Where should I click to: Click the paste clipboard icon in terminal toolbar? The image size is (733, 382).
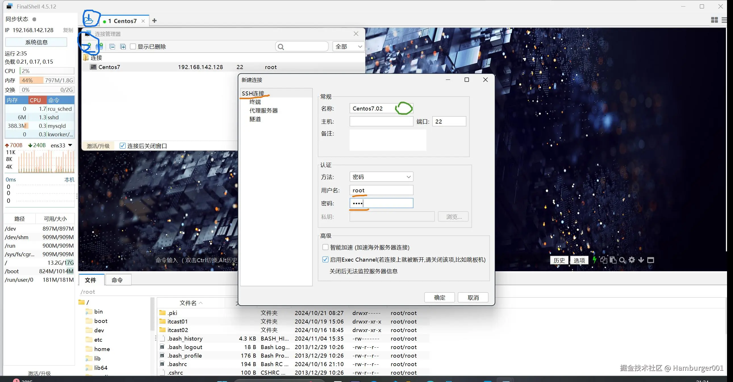[x=613, y=260]
